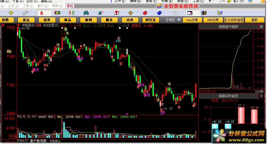
Task: Click the 老鼠仓: 0.000 value
Action: pos(142,26)
